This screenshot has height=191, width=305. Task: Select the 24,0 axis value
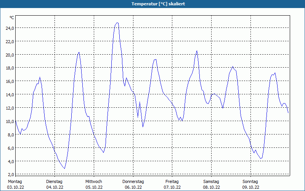[x=10, y=28]
